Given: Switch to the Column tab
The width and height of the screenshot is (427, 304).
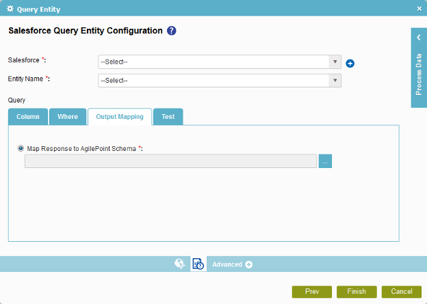Looking at the screenshot, I should 28,117.
